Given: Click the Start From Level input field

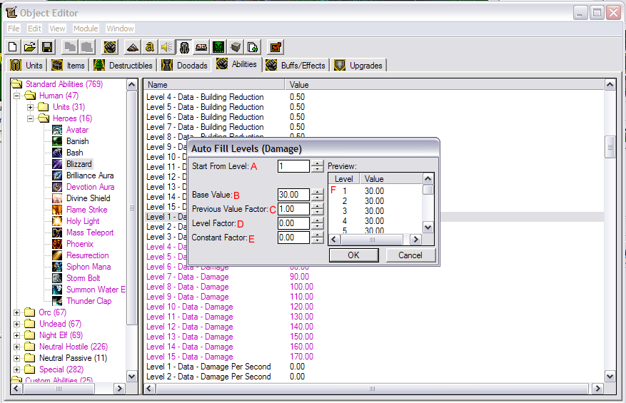Looking at the screenshot, I should point(293,166).
